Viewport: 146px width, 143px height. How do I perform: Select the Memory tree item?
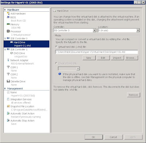pos(15,24)
